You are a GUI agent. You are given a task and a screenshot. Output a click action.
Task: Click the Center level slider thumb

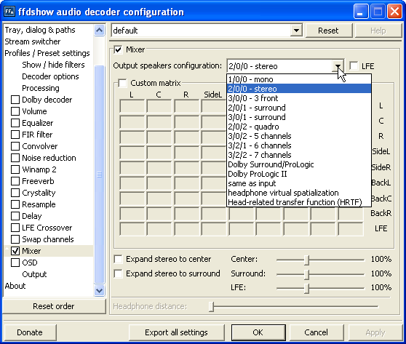coord(306,260)
